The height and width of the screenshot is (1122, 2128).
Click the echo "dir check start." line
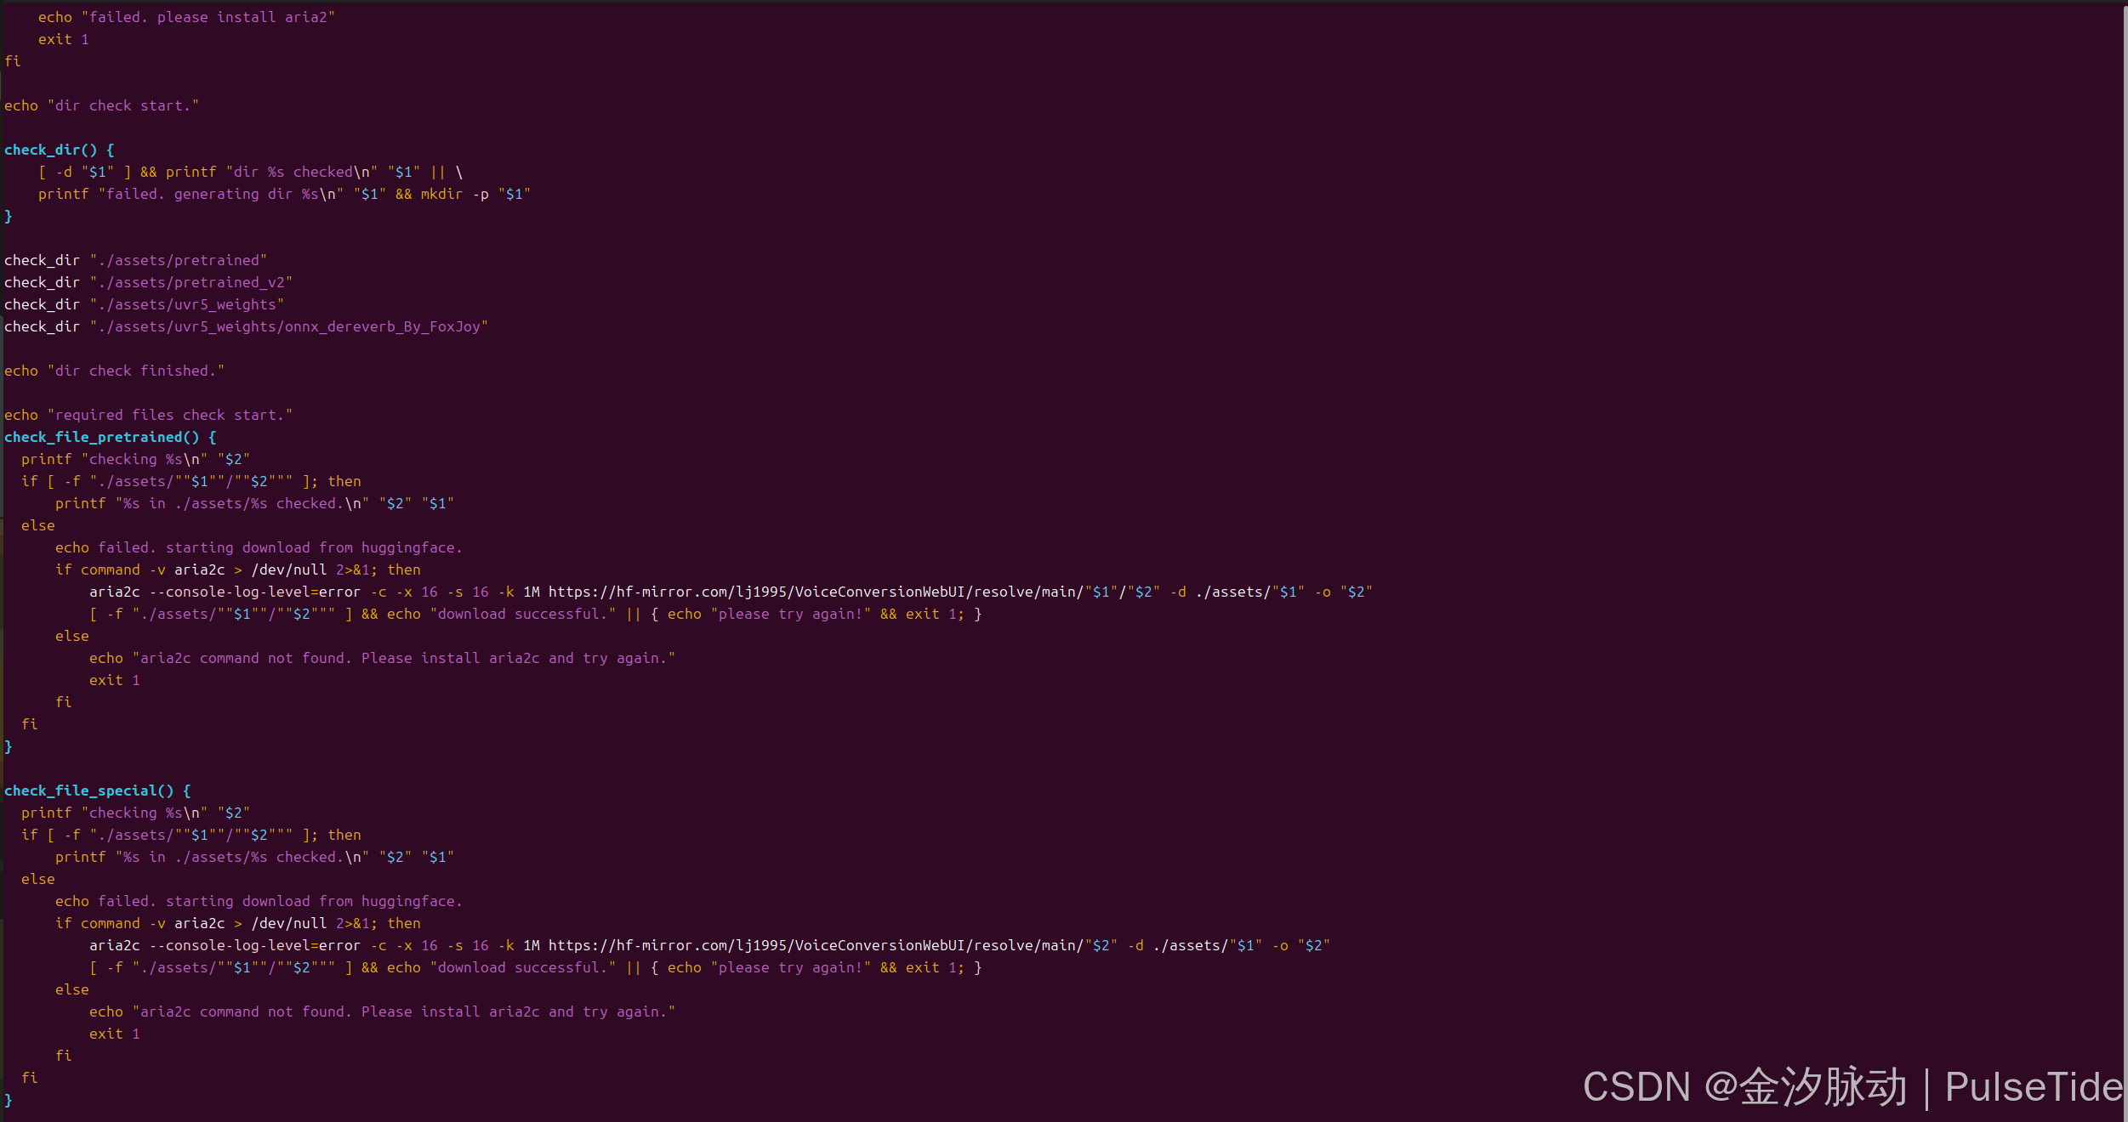coord(101,105)
